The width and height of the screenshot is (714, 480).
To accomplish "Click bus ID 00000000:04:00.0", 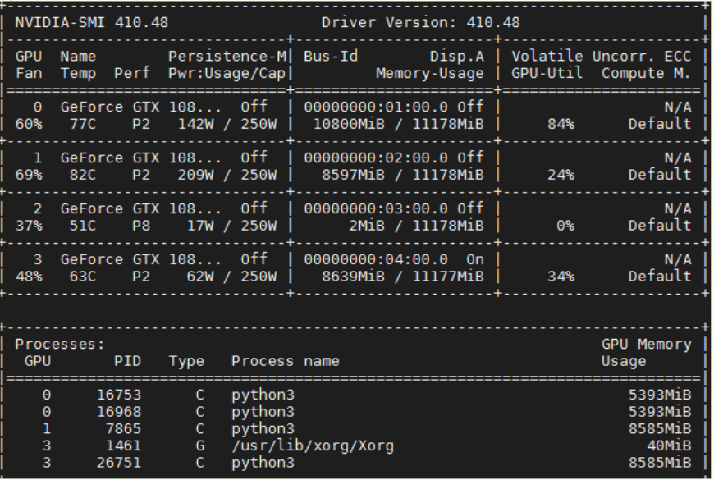I will [x=376, y=259].
